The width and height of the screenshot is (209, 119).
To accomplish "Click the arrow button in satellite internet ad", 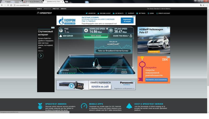I will [41, 56].
